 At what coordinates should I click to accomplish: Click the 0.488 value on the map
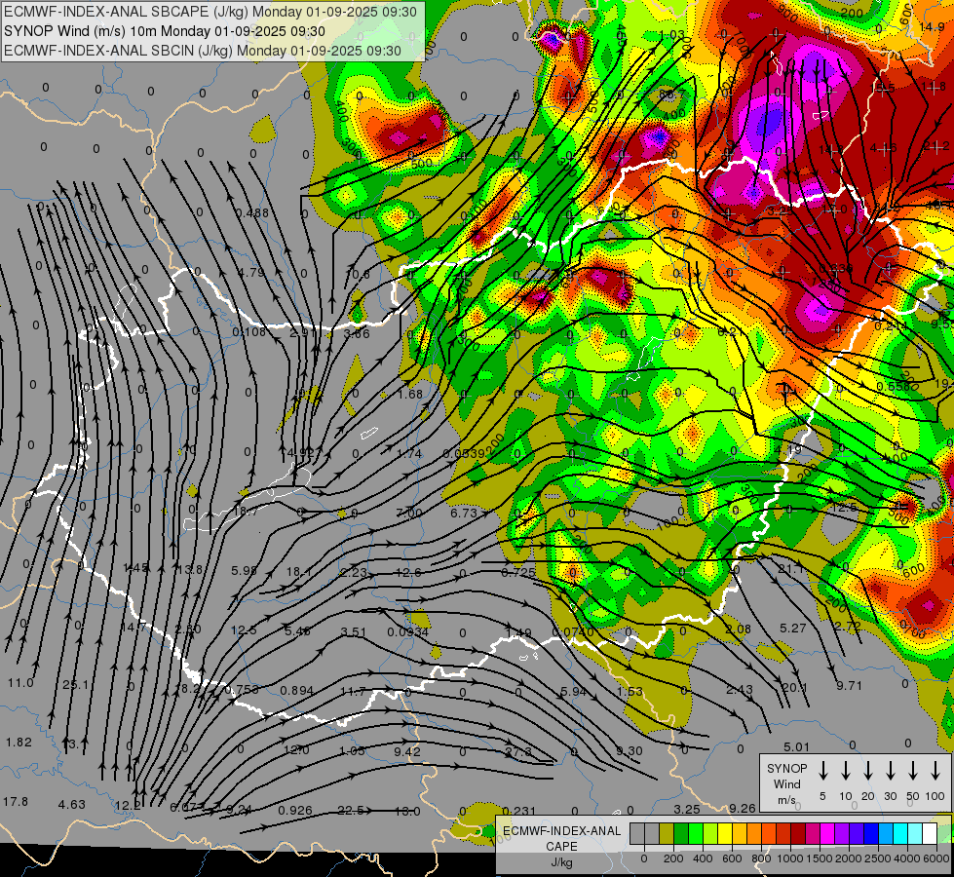click(x=251, y=213)
